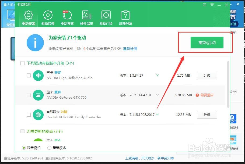Click the graphics card monitor icon
Screen dimensions: 245x164
click(x=38, y=95)
